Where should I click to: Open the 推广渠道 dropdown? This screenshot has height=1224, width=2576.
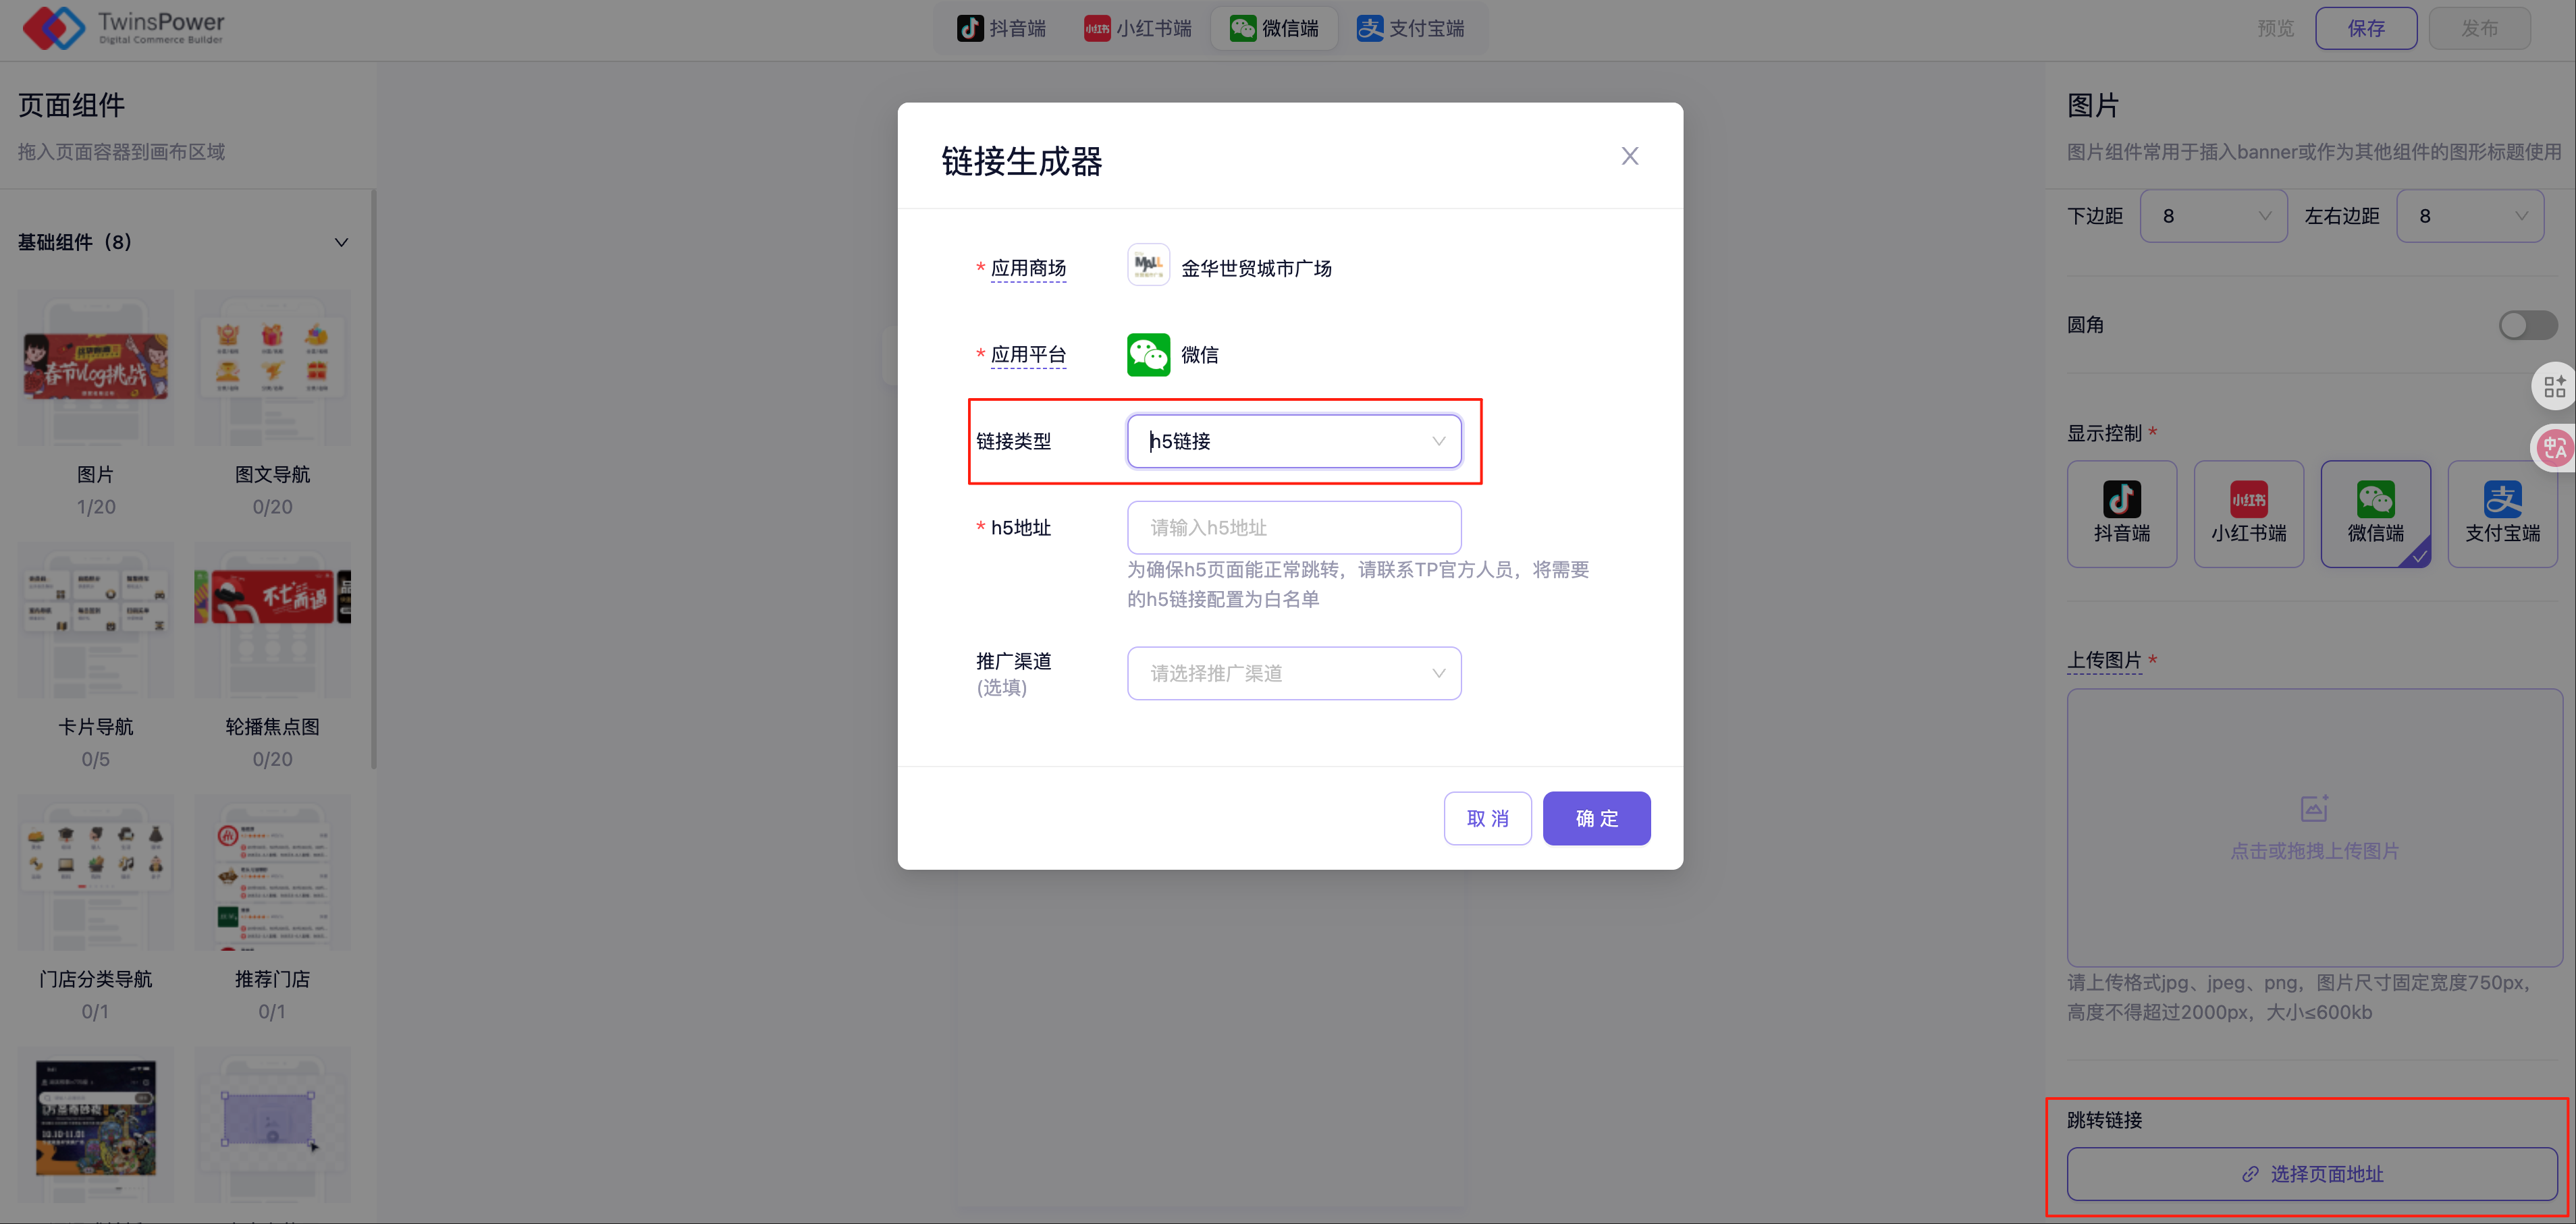(x=1294, y=673)
